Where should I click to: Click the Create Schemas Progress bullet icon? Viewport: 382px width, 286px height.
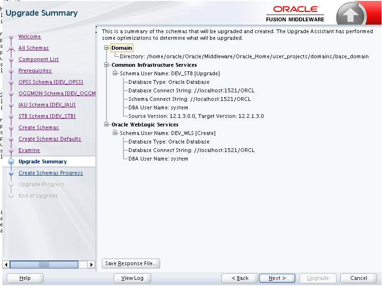11,173
